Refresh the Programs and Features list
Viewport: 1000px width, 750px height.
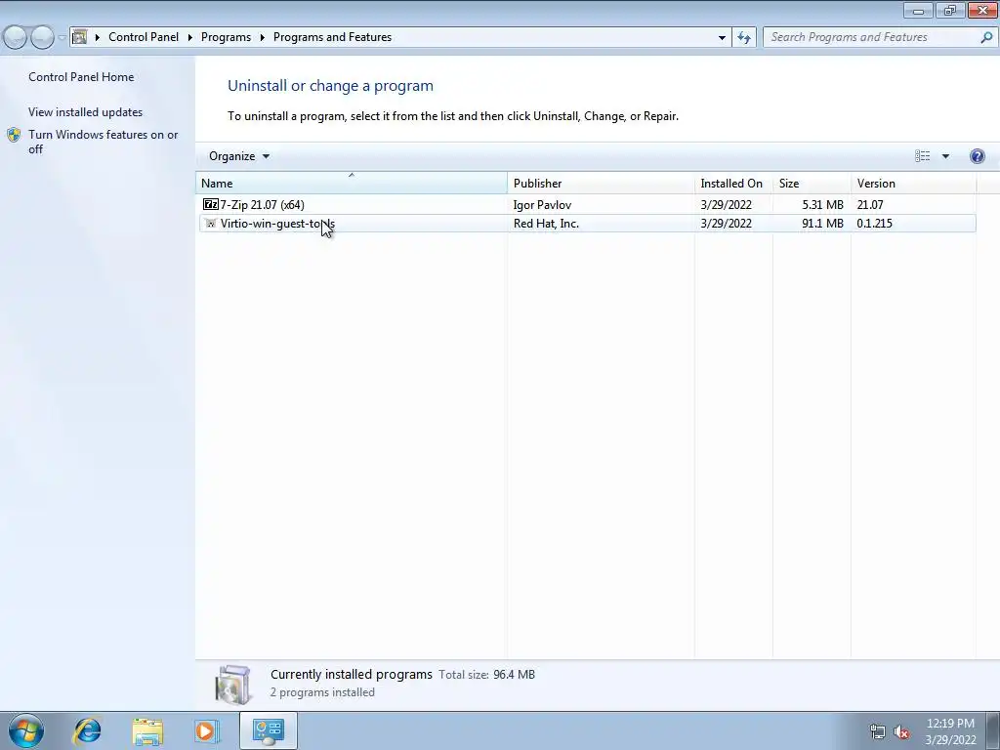pyautogui.click(x=743, y=37)
